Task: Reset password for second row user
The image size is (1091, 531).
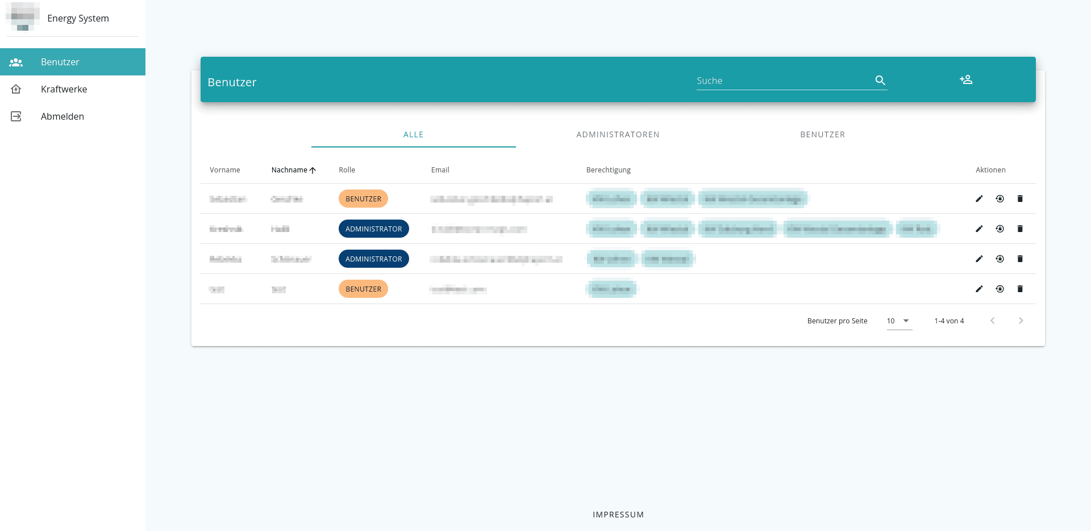Action: click(1000, 229)
